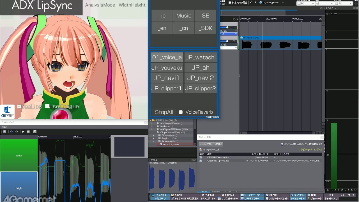Play the JP_watashi cue button

pyautogui.click(x=201, y=57)
